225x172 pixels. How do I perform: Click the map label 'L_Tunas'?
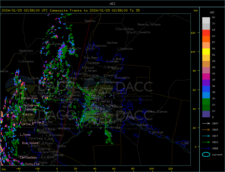(25, 135)
